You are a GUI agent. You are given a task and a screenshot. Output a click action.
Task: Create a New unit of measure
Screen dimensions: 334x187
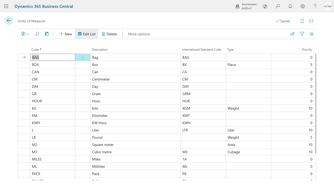(65, 34)
